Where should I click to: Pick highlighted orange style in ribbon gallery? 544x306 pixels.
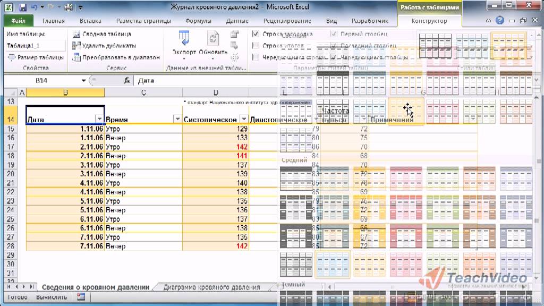click(508, 46)
